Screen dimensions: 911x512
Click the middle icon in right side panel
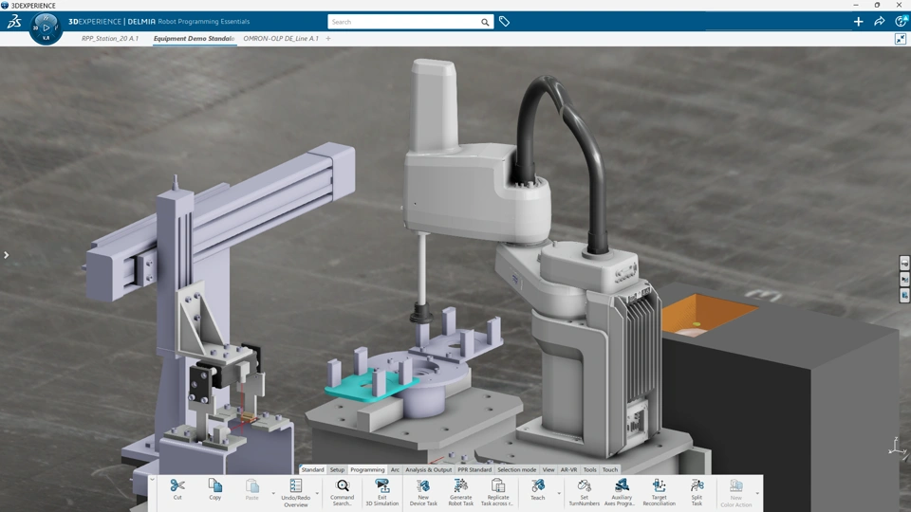coord(904,279)
